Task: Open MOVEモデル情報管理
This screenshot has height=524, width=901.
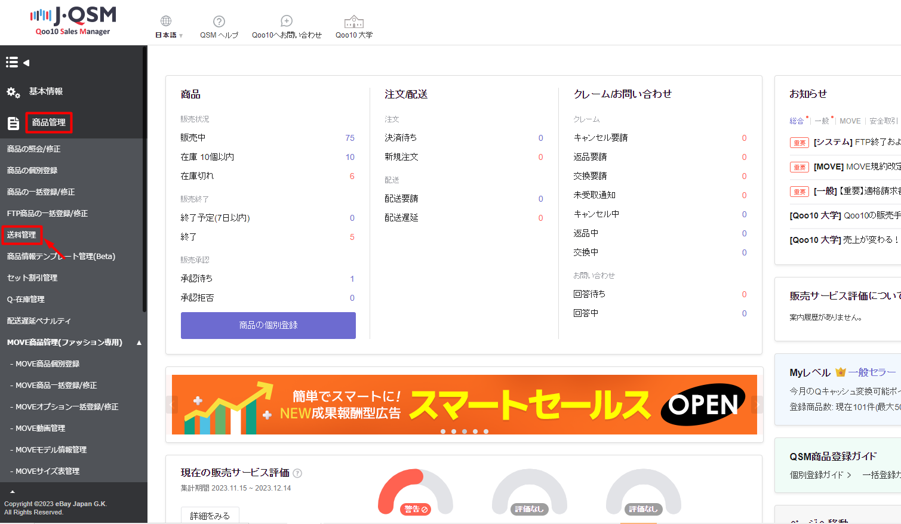Action: click(51, 450)
